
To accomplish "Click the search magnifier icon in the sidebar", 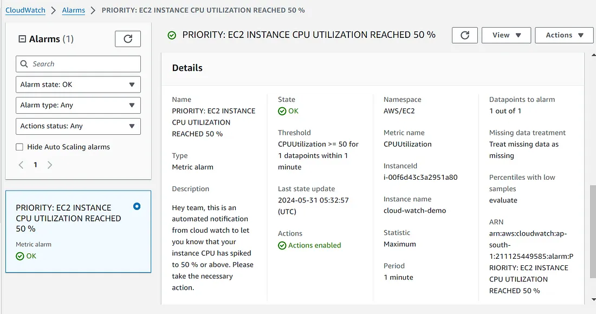I will pos(24,64).
